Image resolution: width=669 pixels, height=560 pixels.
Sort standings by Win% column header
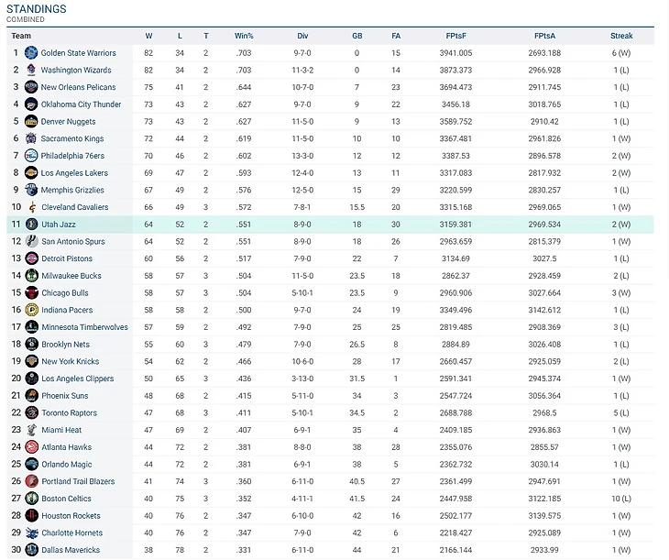[x=244, y=36]
